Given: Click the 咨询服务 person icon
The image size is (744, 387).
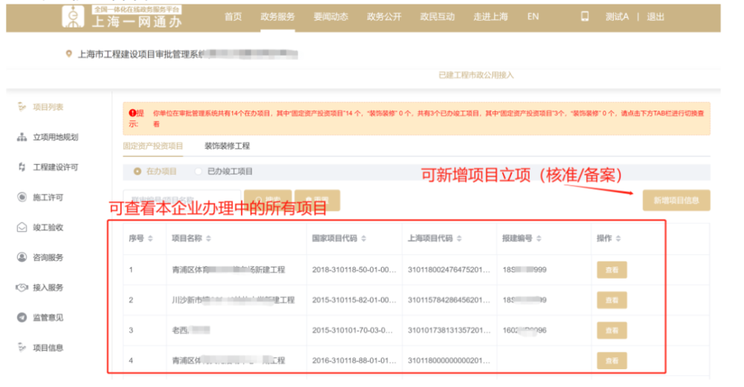Looking at the screenshot, I should point(22,257).
